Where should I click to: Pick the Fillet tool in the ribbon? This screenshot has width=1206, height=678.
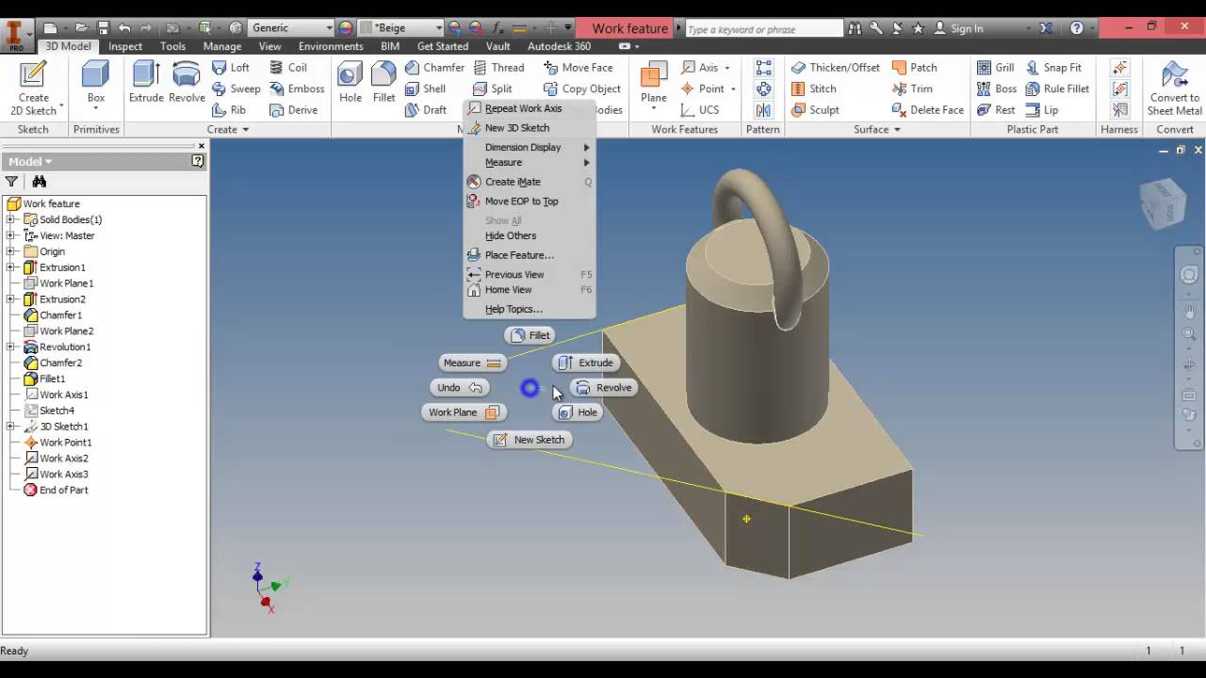(x=383, y=81)
